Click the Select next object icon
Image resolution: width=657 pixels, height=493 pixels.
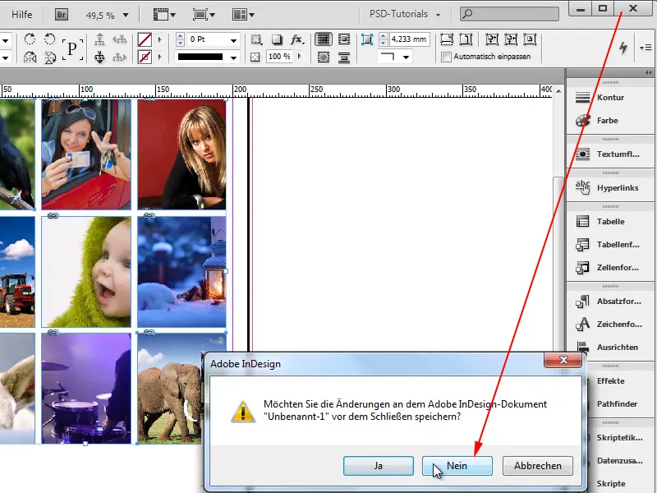tap(119, 57)
